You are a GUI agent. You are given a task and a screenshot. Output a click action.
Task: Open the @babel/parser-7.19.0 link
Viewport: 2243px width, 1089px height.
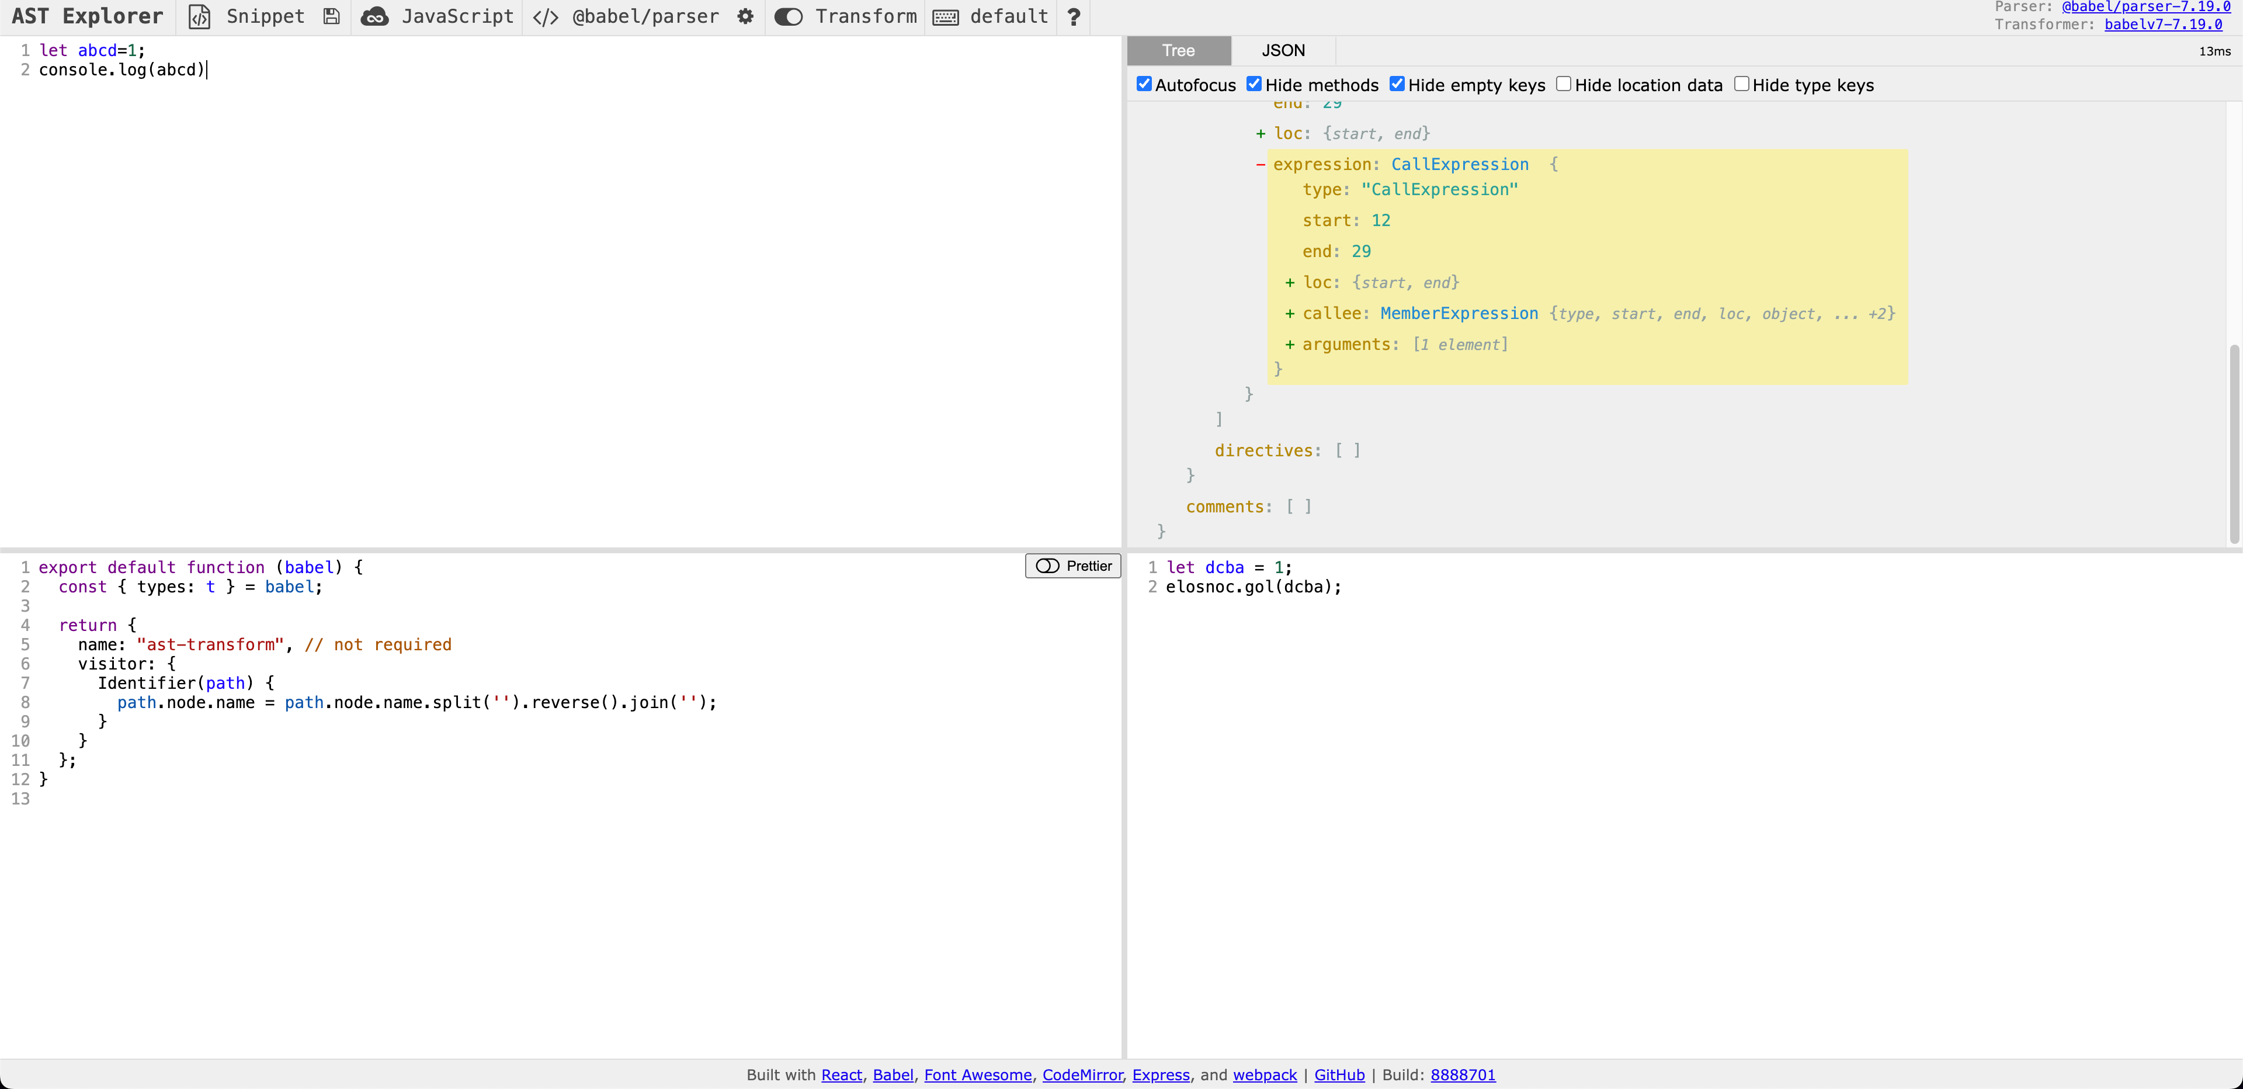click(2145, 7)
